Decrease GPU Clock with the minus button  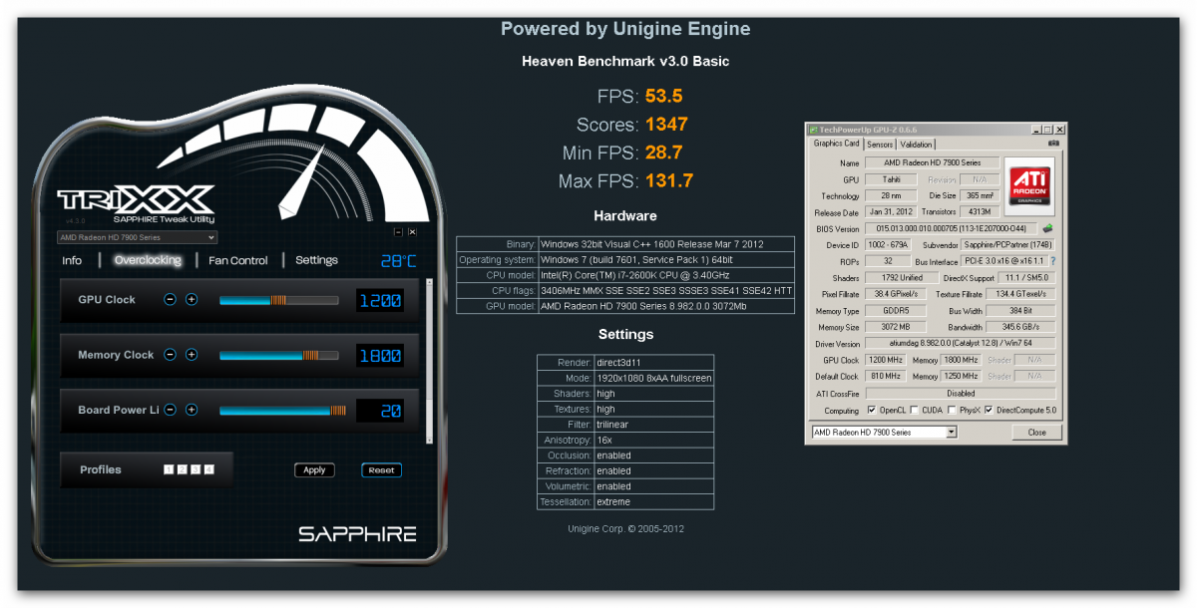(x=170, y=300)
